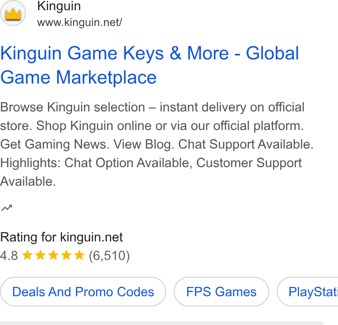The image size is (338, 325).
Task: Open the partially visible PlayStation chip
Action: 308,292
